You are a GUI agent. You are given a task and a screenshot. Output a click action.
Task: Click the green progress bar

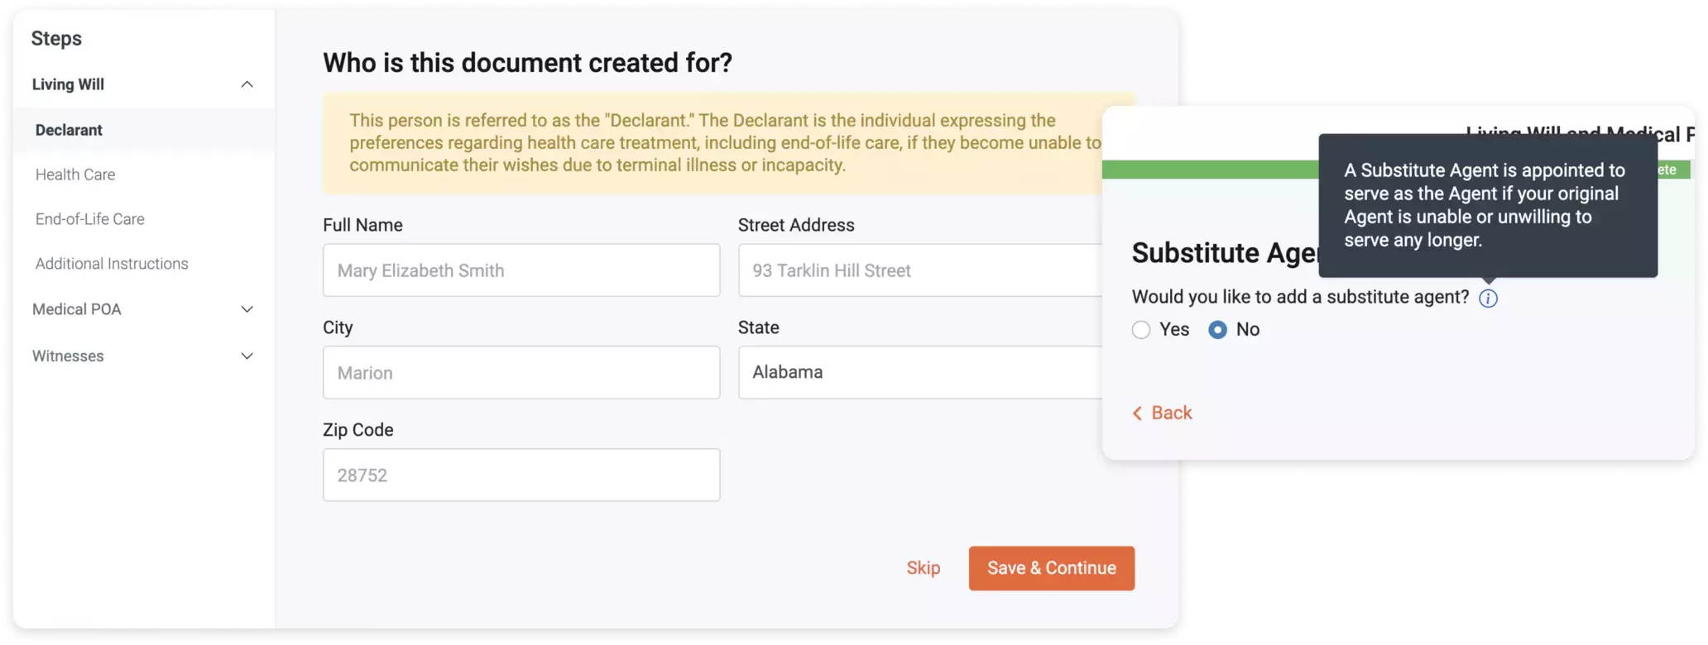(x=1208, y=170)
